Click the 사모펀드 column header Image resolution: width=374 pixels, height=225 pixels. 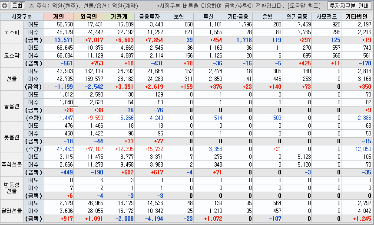(327, 16)
